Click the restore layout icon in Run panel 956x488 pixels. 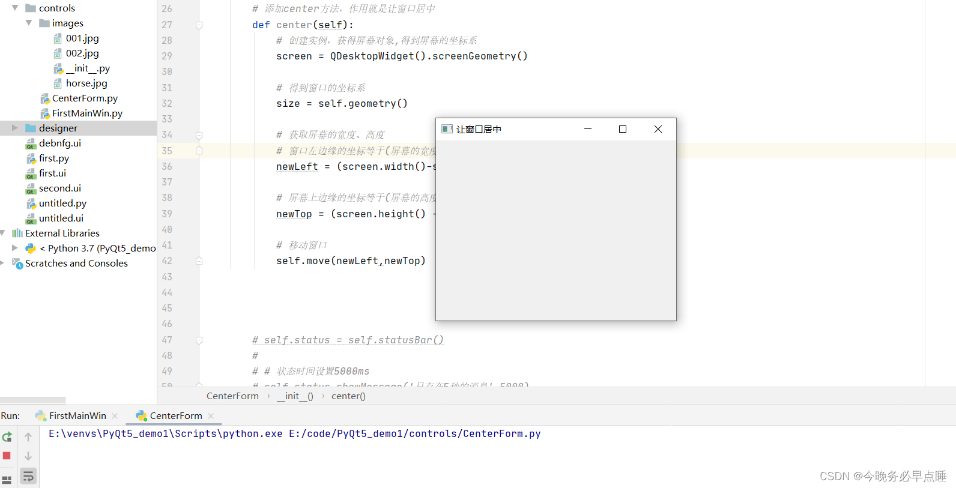pos(7,480)
